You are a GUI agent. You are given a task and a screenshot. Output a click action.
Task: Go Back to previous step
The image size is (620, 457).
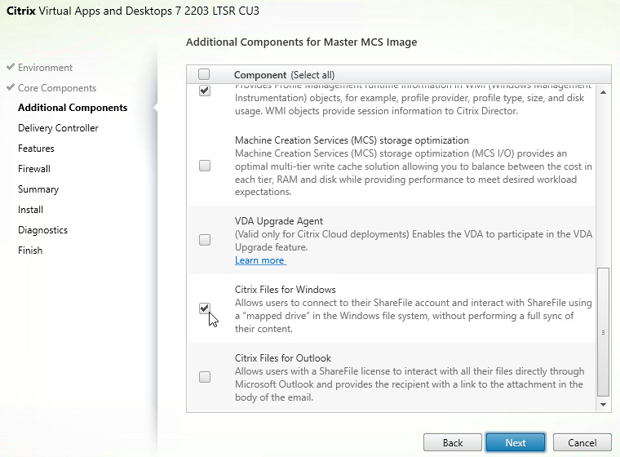[453, 442]
